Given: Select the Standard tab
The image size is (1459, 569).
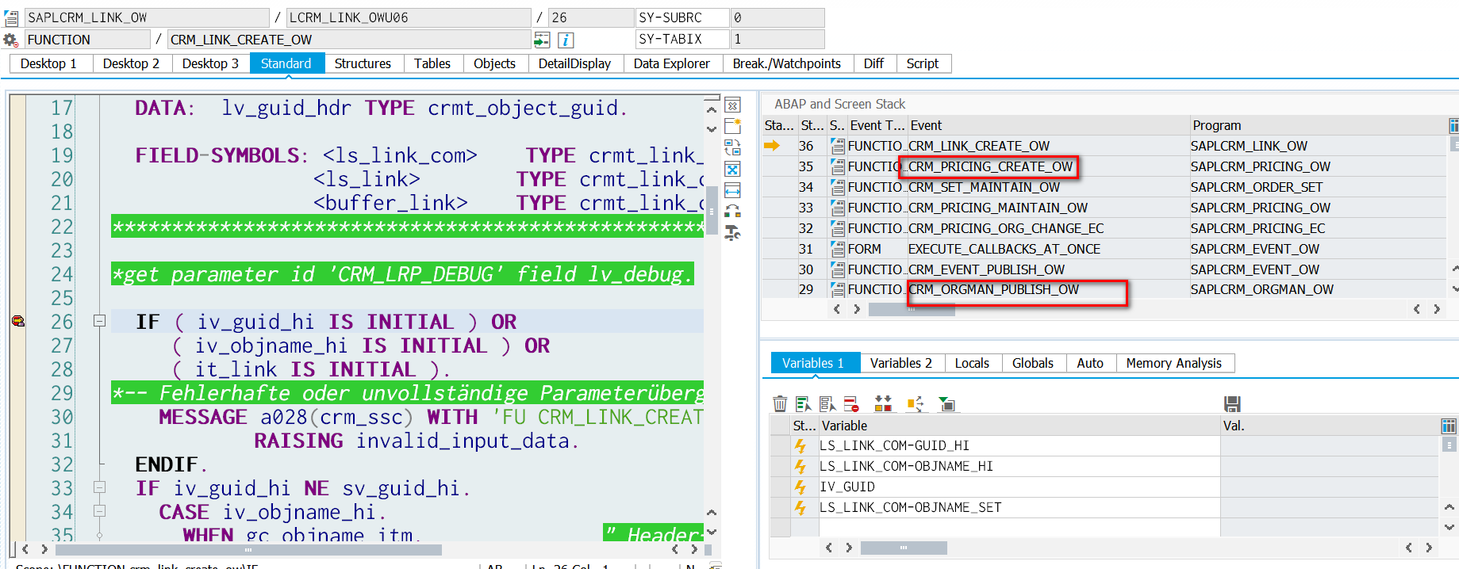Looking at the screenshot, I should 286,63.
